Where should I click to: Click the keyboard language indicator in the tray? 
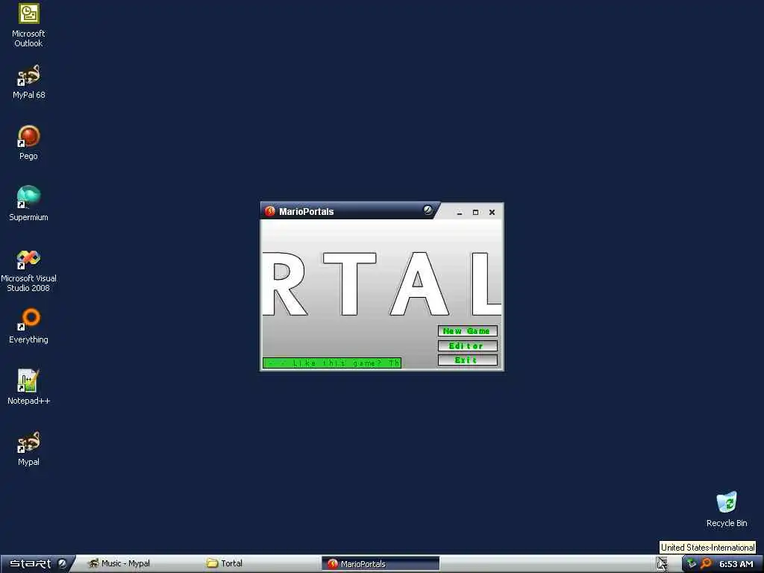tap(662, 564)
